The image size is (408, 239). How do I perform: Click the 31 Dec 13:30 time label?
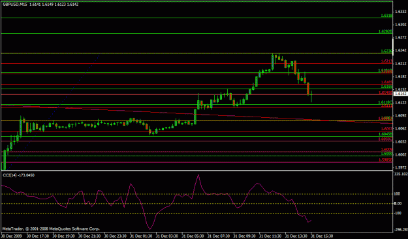pyautogui.click(x=296, y=236)
